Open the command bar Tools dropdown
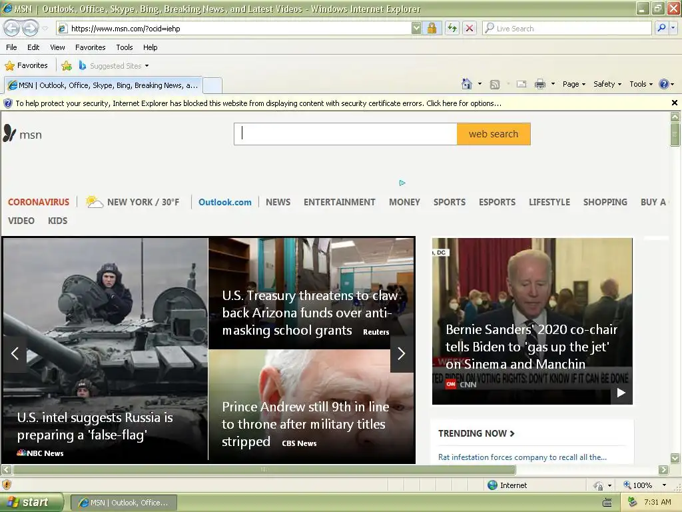Viewport: 682px width, 512px height. 641,84
